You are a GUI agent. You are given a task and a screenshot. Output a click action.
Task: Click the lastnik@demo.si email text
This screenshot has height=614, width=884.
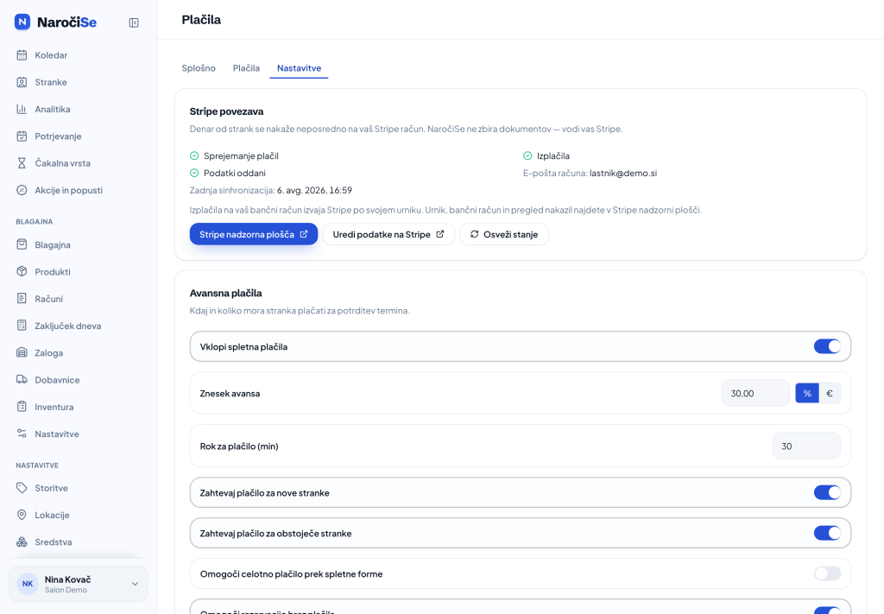623,173
